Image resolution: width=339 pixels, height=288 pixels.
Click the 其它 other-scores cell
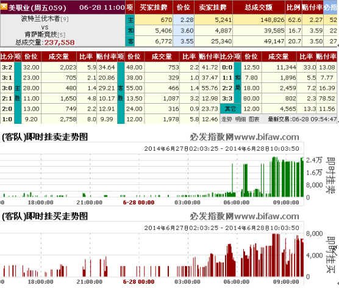point(230,109)
